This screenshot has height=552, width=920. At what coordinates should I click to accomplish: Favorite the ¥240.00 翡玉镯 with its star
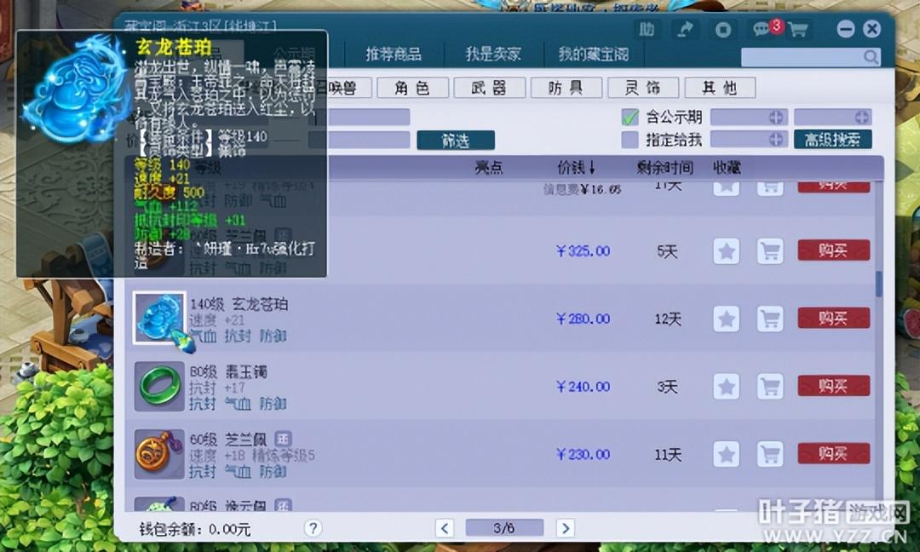tap(727, 387)
